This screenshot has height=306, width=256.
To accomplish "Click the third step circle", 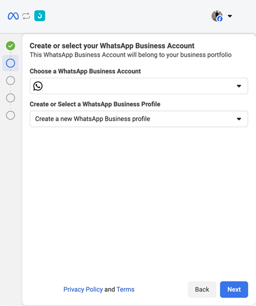I will click(x=10, y=81).
